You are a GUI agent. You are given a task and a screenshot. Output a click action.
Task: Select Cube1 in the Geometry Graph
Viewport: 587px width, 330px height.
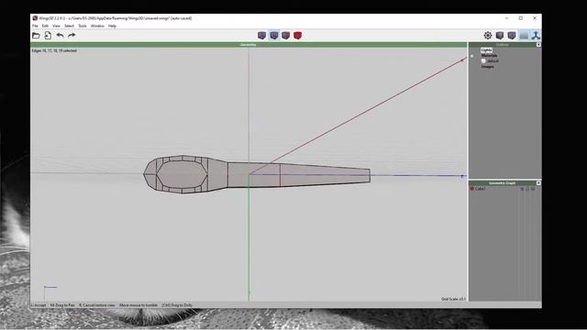[x=481, y=189]
